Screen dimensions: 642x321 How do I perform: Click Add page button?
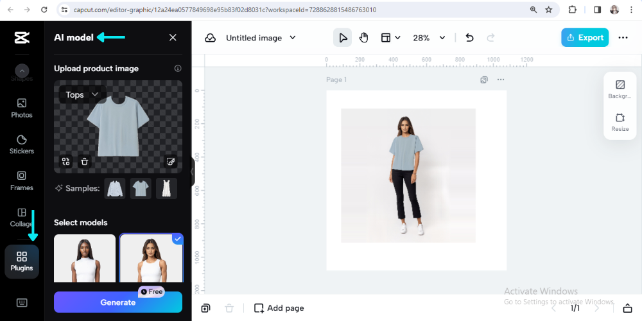click(279, 308)
